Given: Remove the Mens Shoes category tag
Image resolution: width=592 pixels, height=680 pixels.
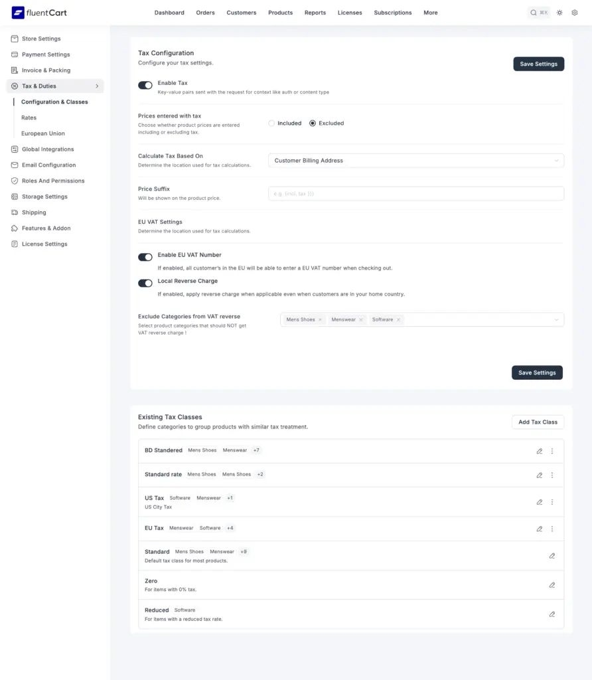Looking at the screenshot, I should 320,320.
